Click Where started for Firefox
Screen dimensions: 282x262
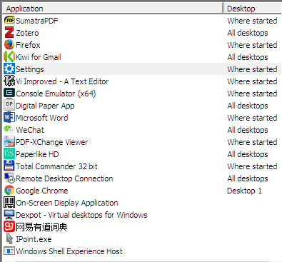252,45
